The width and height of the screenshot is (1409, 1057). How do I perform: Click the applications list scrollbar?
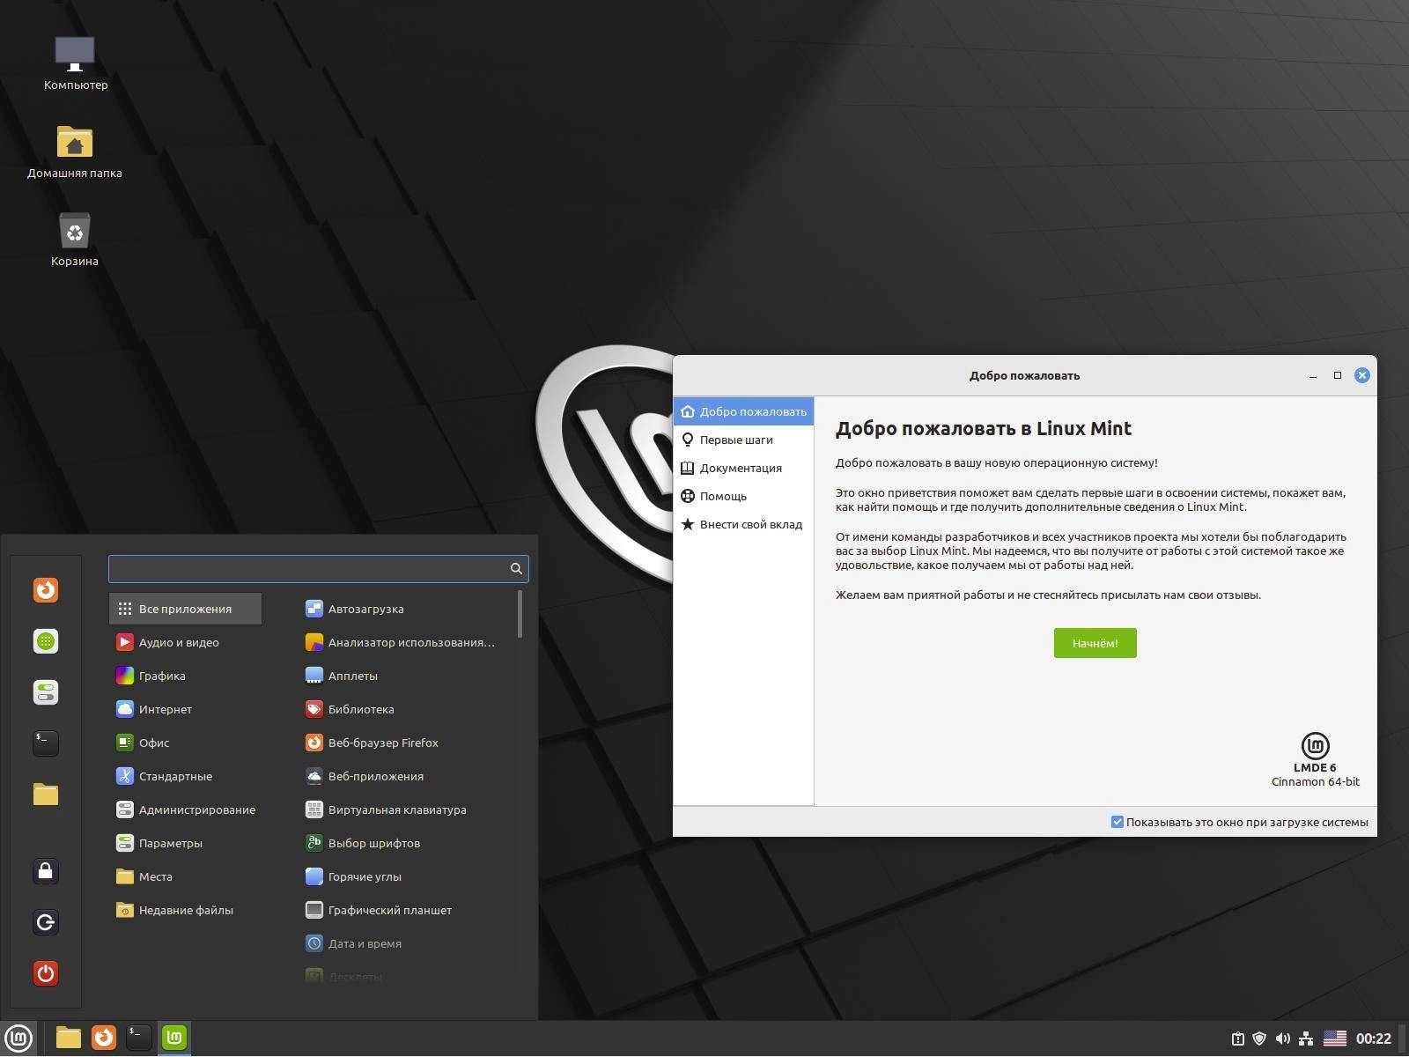pos(520,614)
